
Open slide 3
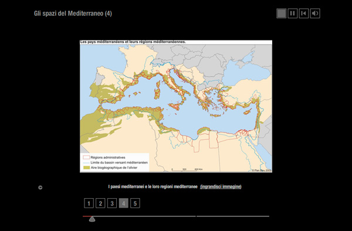[x=112, y=203]
